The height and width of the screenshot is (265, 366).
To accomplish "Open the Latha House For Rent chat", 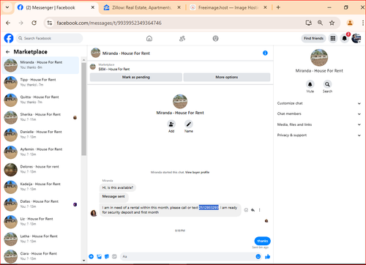I will pyautogui.click(x=40, y=239).
